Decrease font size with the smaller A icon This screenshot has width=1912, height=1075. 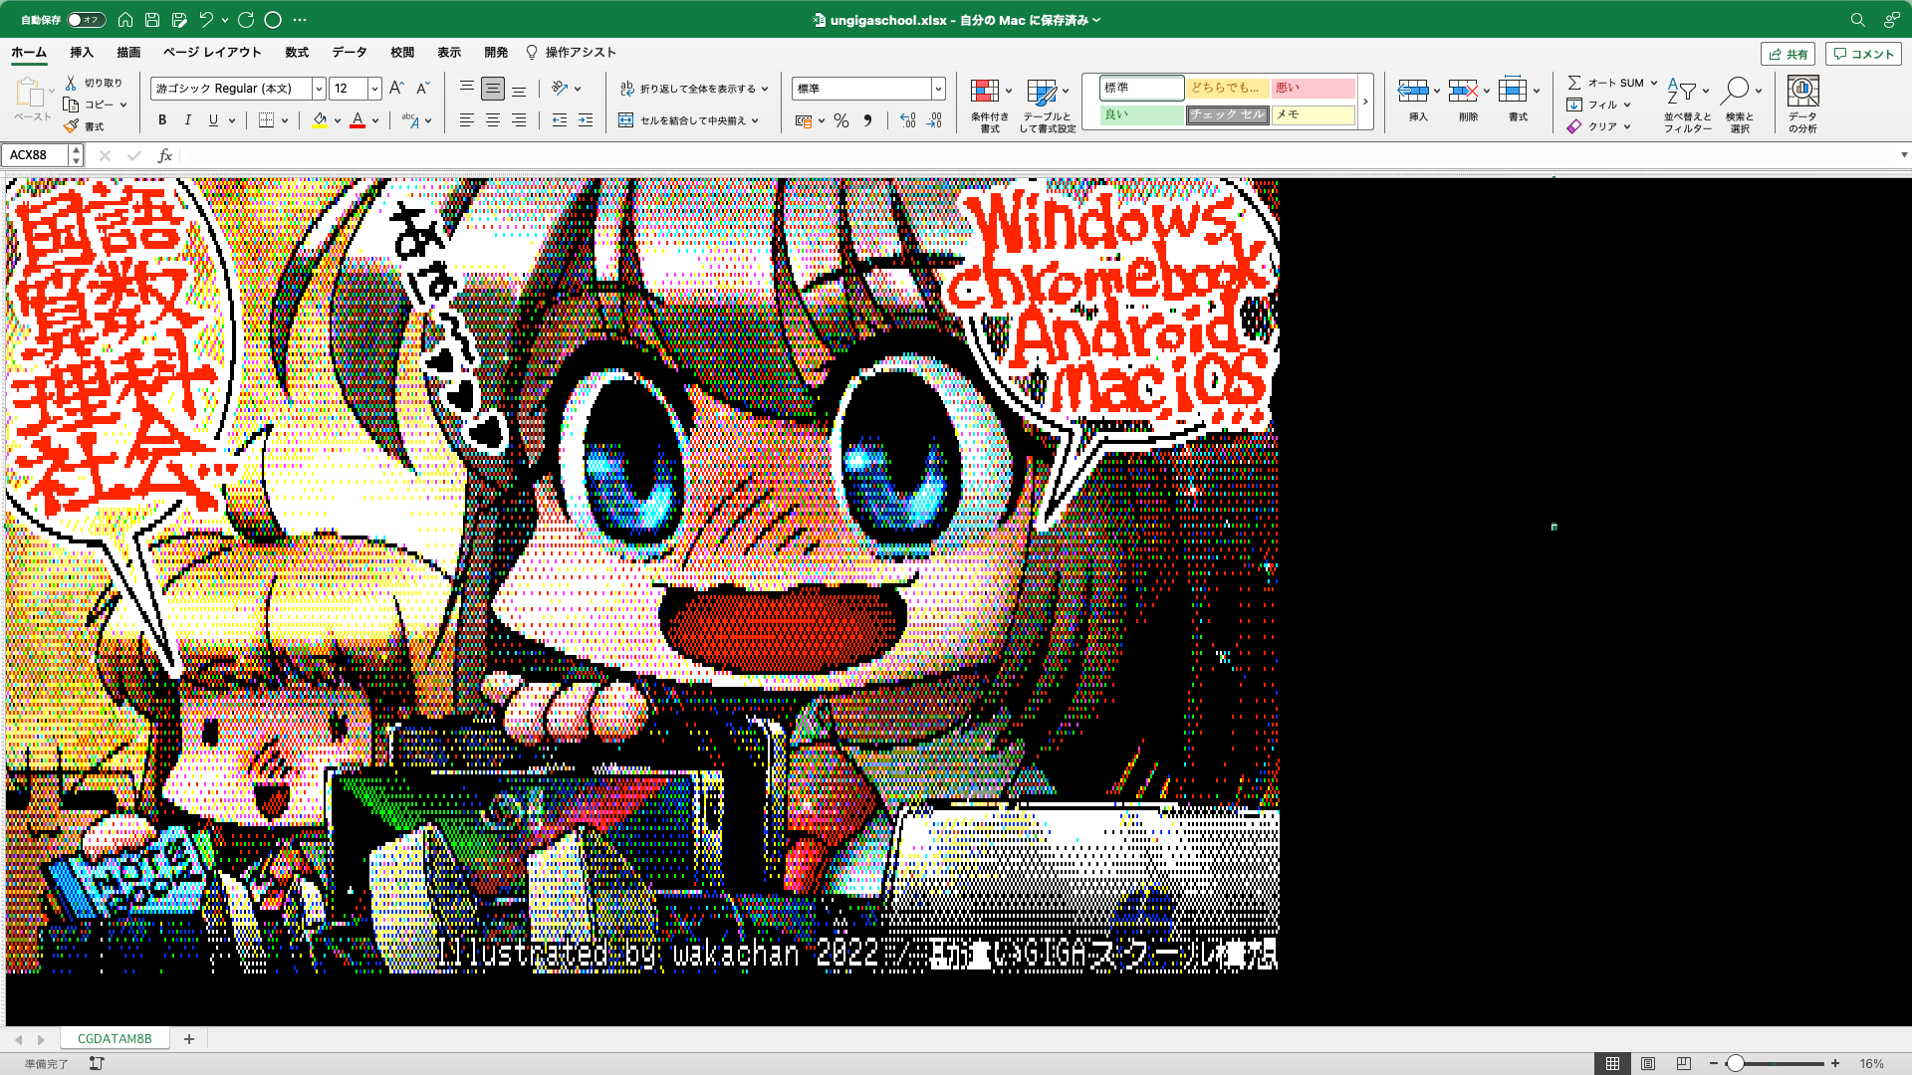422,89
